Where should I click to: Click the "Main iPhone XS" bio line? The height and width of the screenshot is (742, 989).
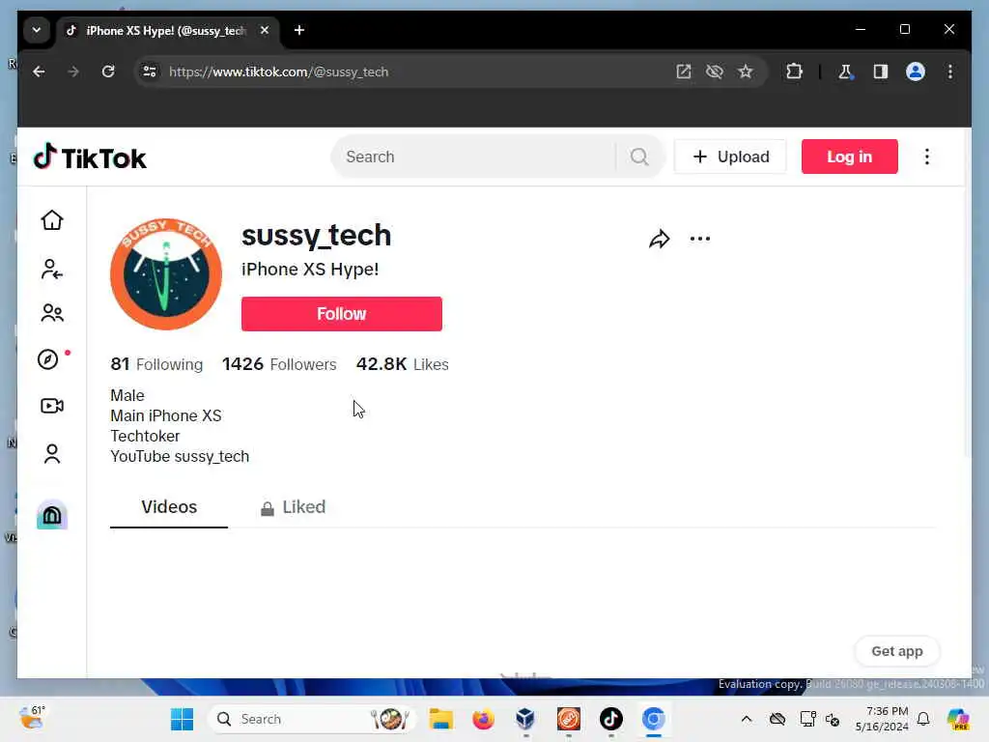pos(166,415)
